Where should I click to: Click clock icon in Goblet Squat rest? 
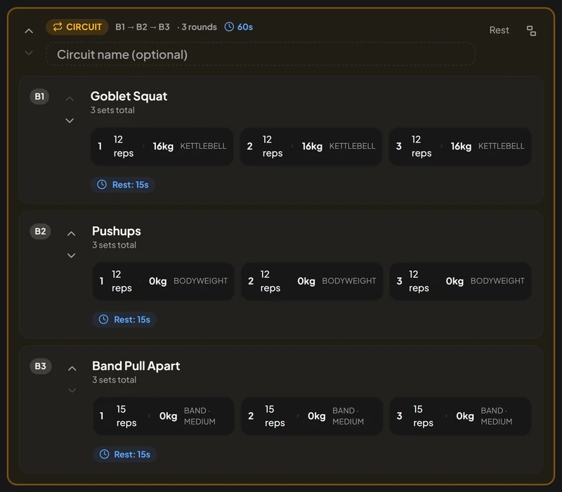102,185
